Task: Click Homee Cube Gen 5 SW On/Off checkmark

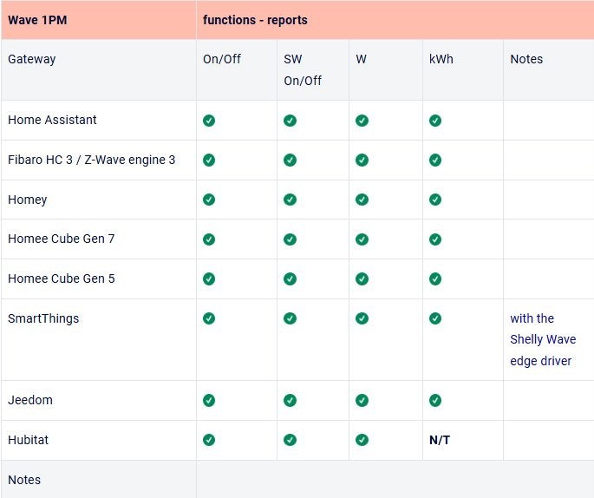Action: pos(290,278)
